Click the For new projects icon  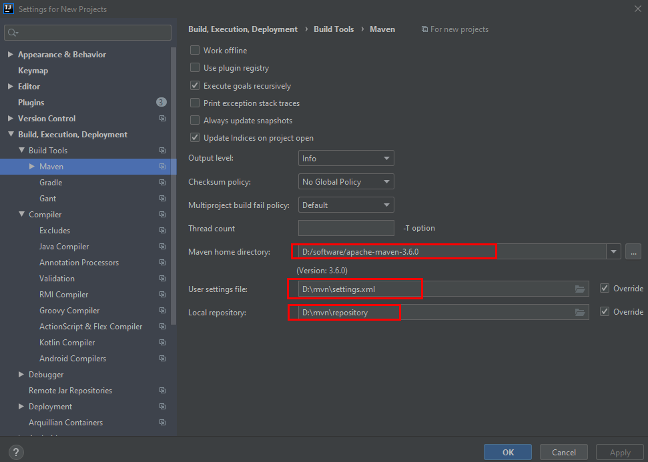point(424,29)
